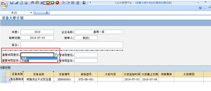This screenshot has height=91, width=211.
Task: Click the blue help question mark icon
Action: (x=200, y=8)
